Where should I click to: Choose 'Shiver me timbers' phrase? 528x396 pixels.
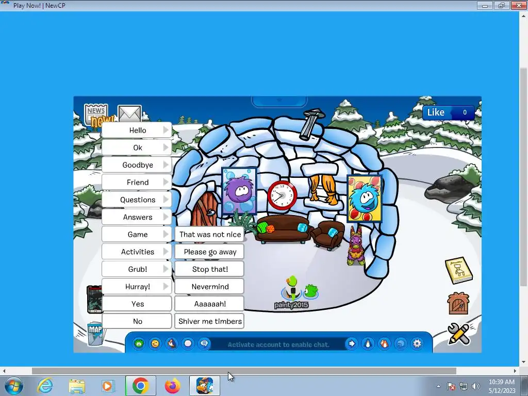point(209,321)
